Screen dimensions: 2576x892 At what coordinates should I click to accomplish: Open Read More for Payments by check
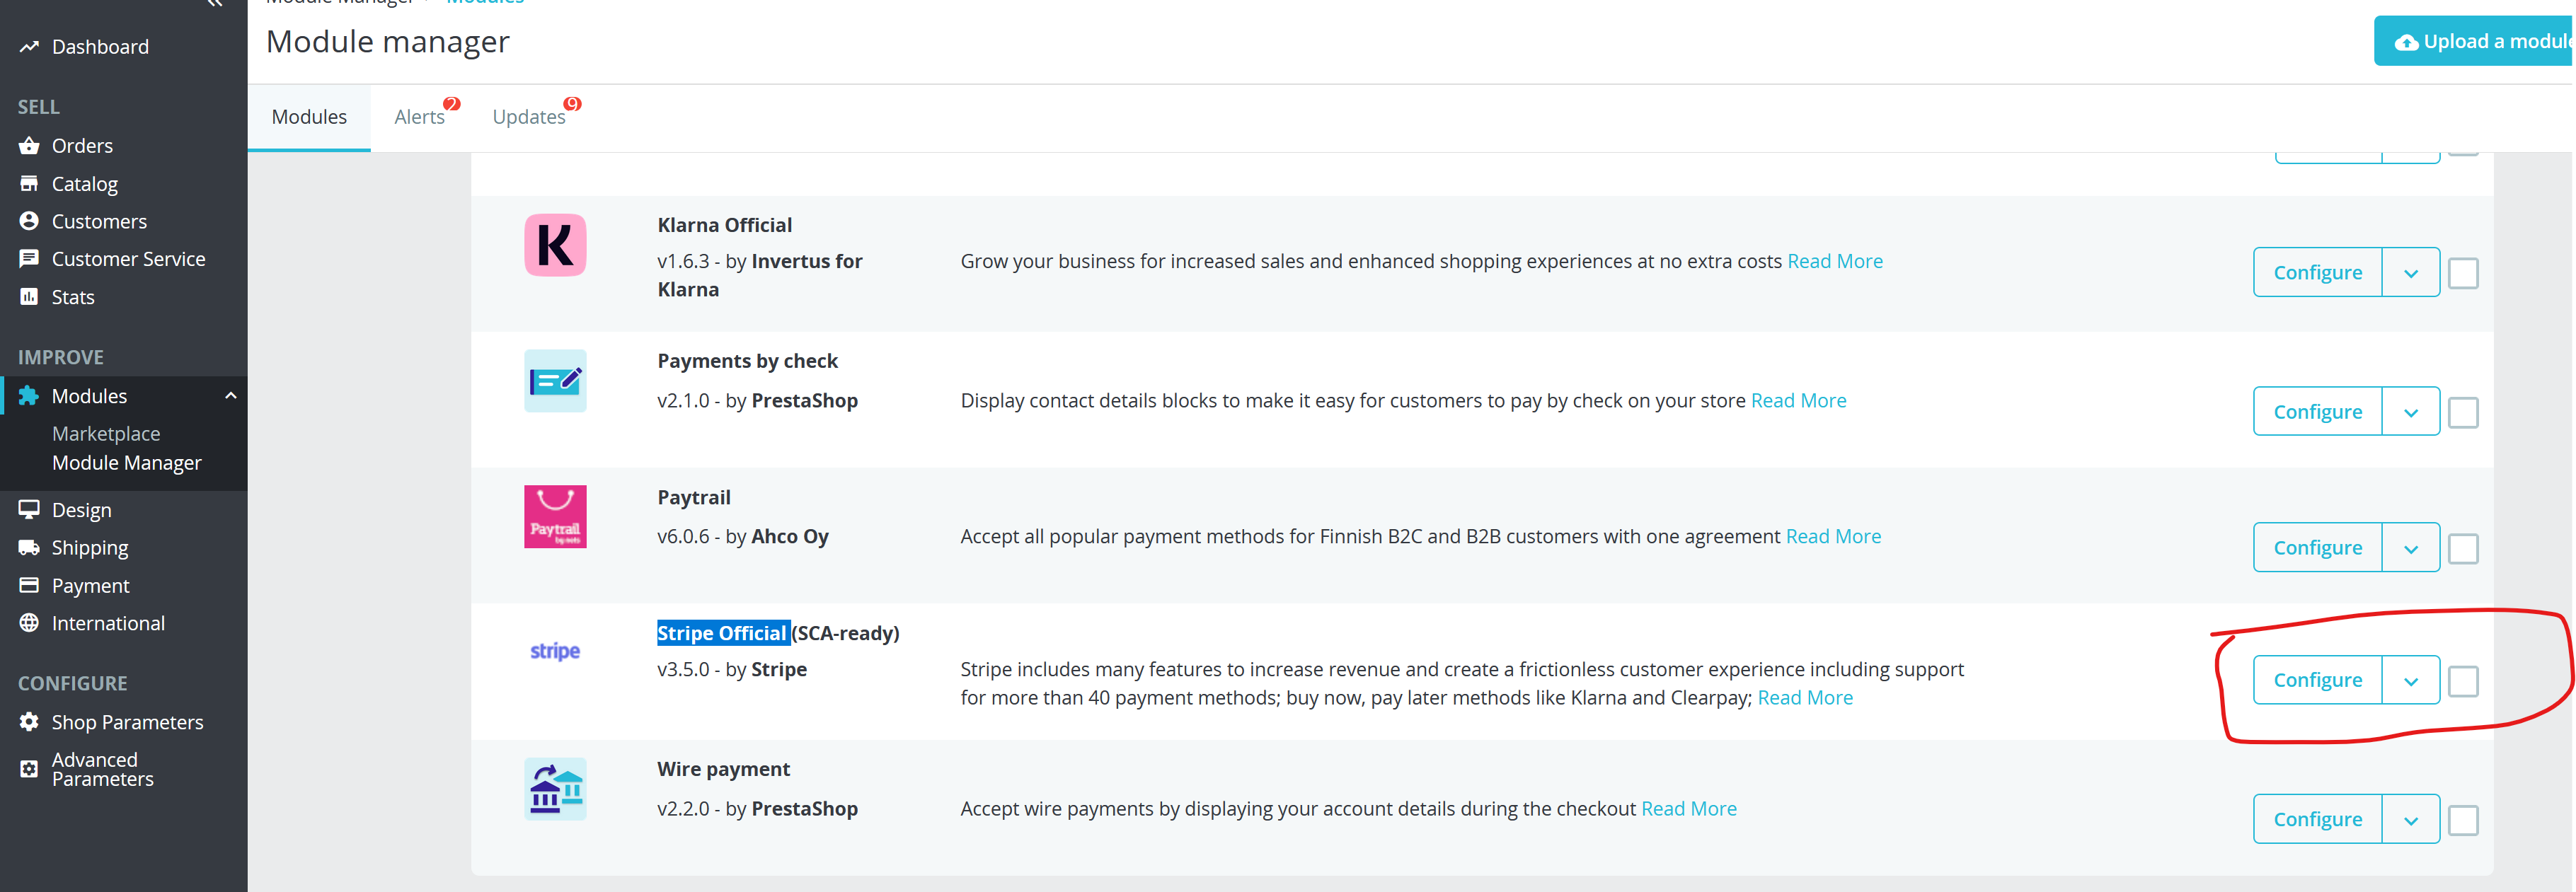1799,401
